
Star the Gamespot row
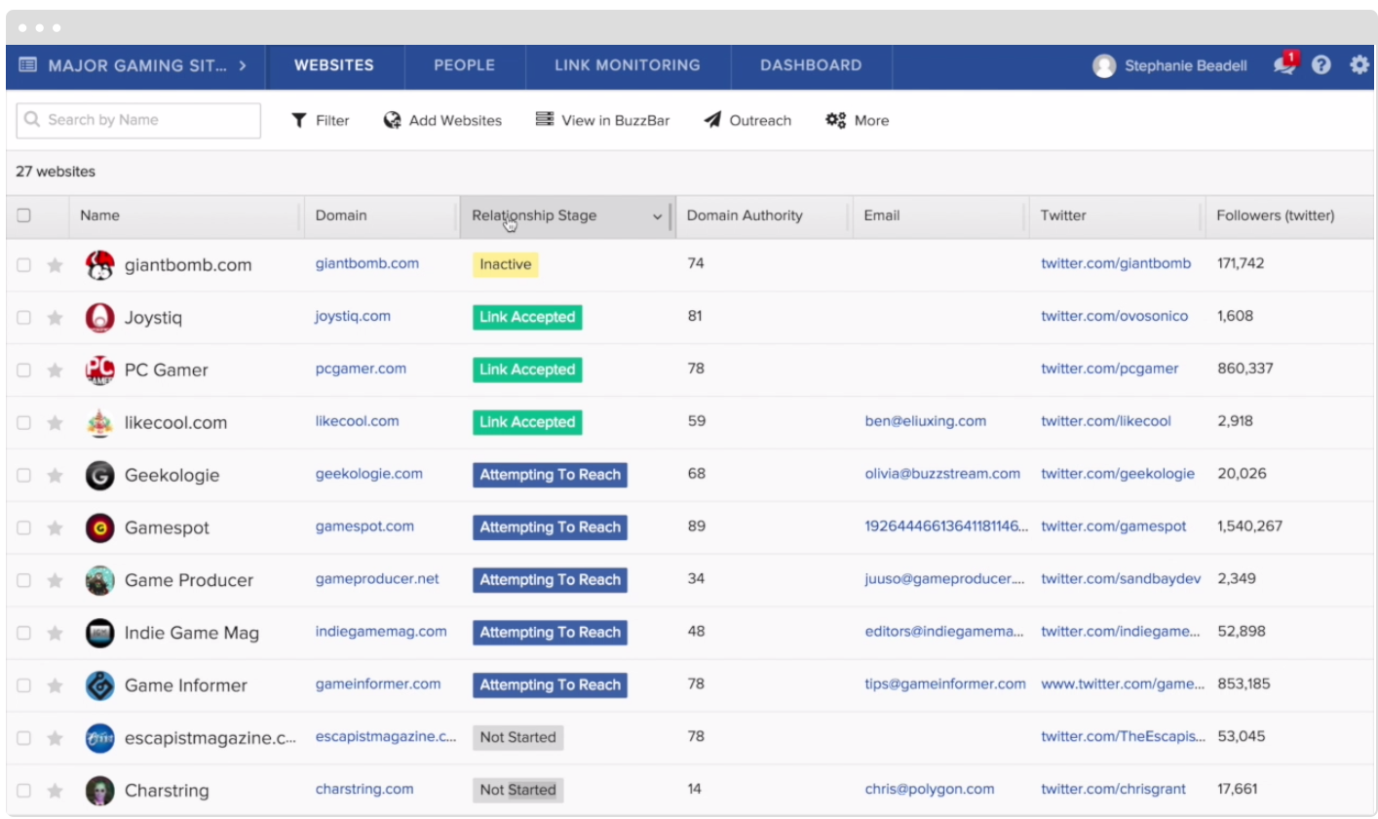coord(56,528)
